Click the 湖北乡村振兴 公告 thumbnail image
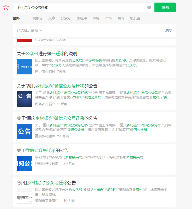The width and height of the screenshot is (192, 209). [24, 99]
